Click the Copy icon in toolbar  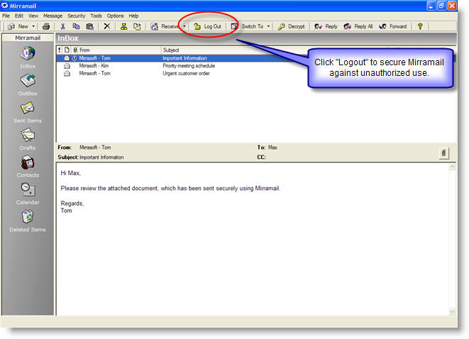(76, 26)
